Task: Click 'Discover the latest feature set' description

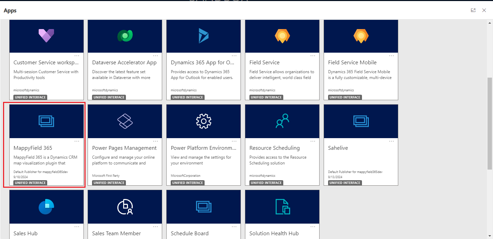Action: pos(119,72)
